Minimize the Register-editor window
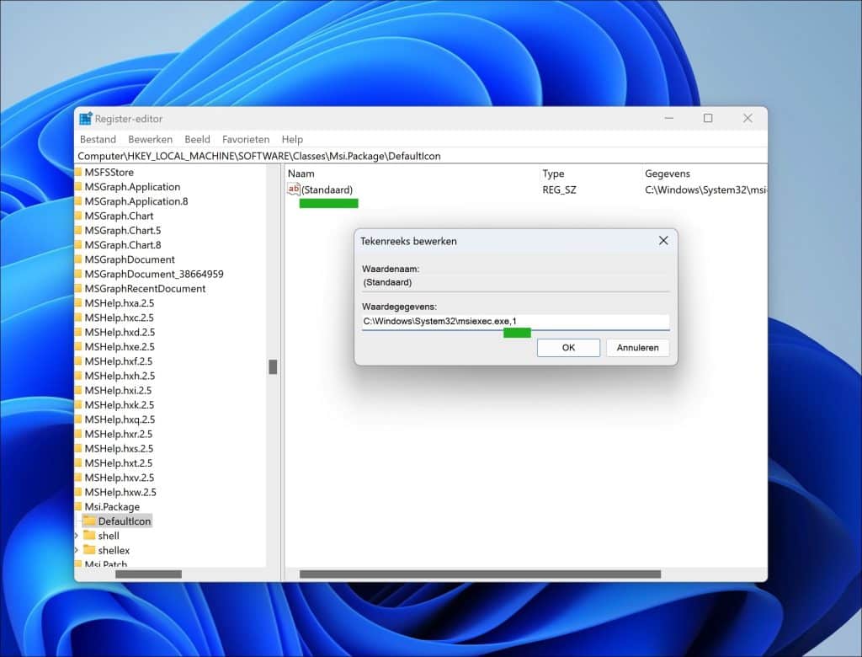Image resolution: width=862 pixels, height=657 pixels. (x=668, y=118)
